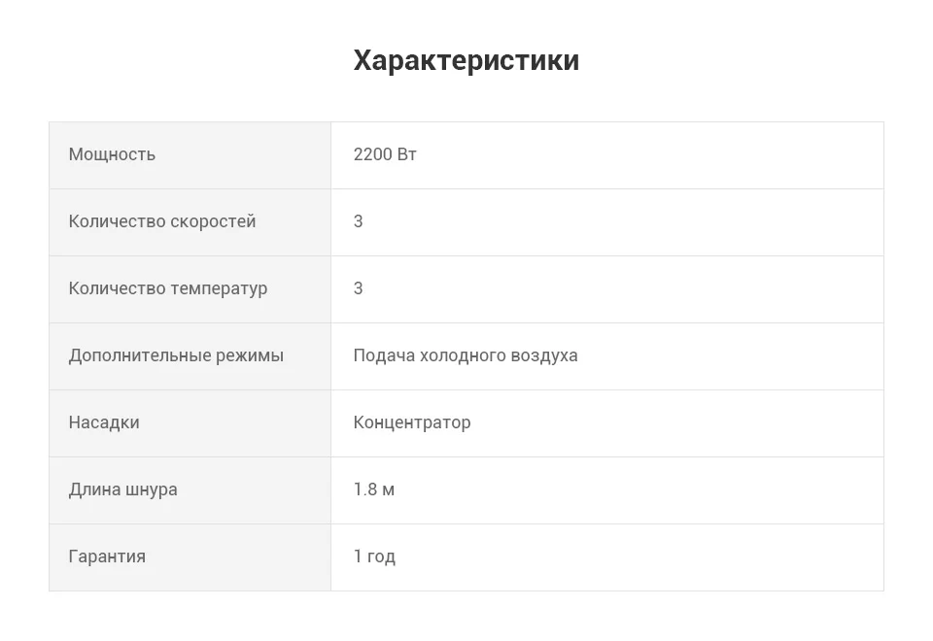Image resolution: width=933 pixels, height=641 pixels.
Task: Click the Характеристики heading
Action: coord(466,60)
